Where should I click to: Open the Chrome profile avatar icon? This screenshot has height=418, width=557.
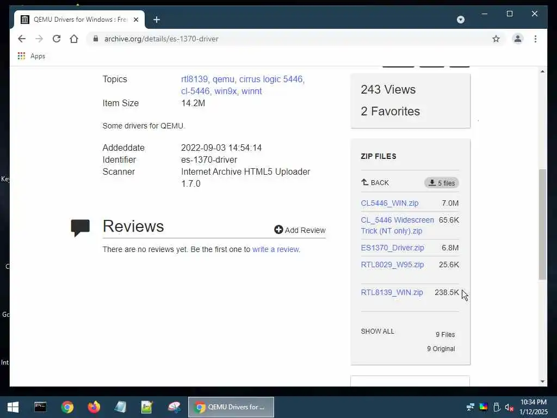[518, 39]
